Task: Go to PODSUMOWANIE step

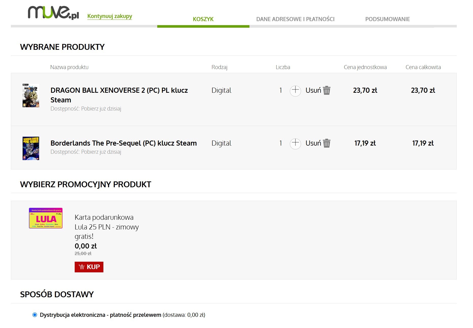Action: tap(387, 19)
